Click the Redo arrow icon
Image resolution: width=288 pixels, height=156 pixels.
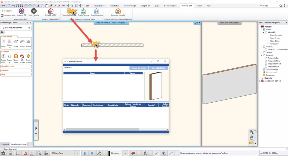(x=34, y=6)
